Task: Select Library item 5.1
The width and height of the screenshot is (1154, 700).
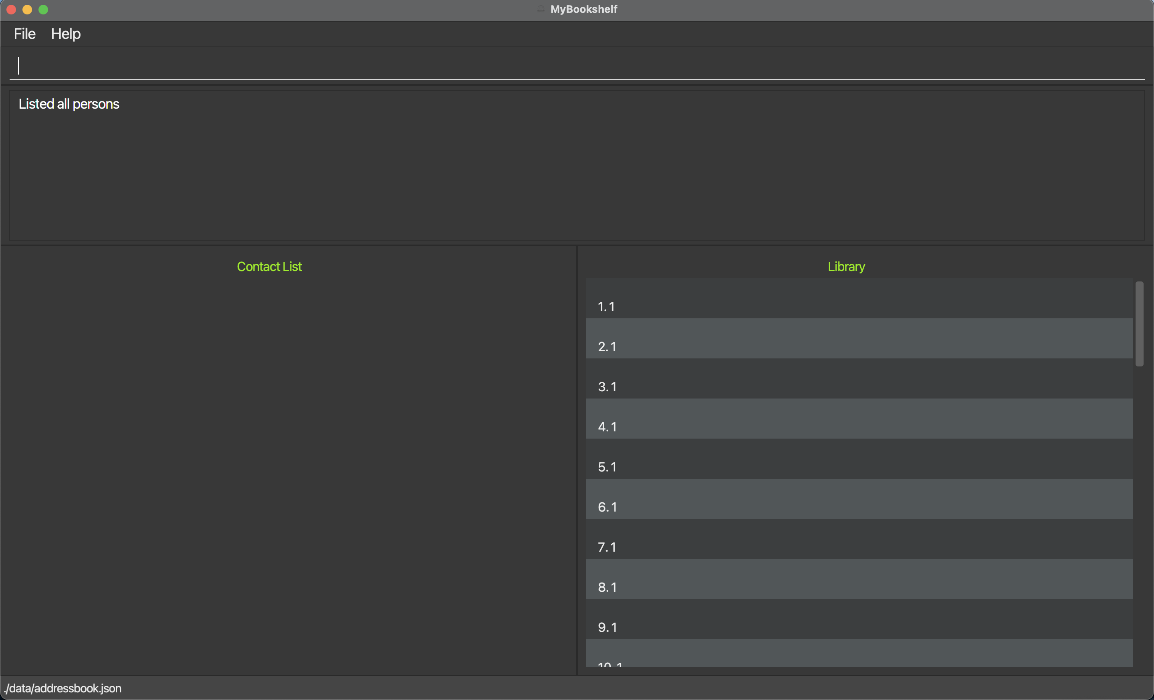Action: point(858,459)
